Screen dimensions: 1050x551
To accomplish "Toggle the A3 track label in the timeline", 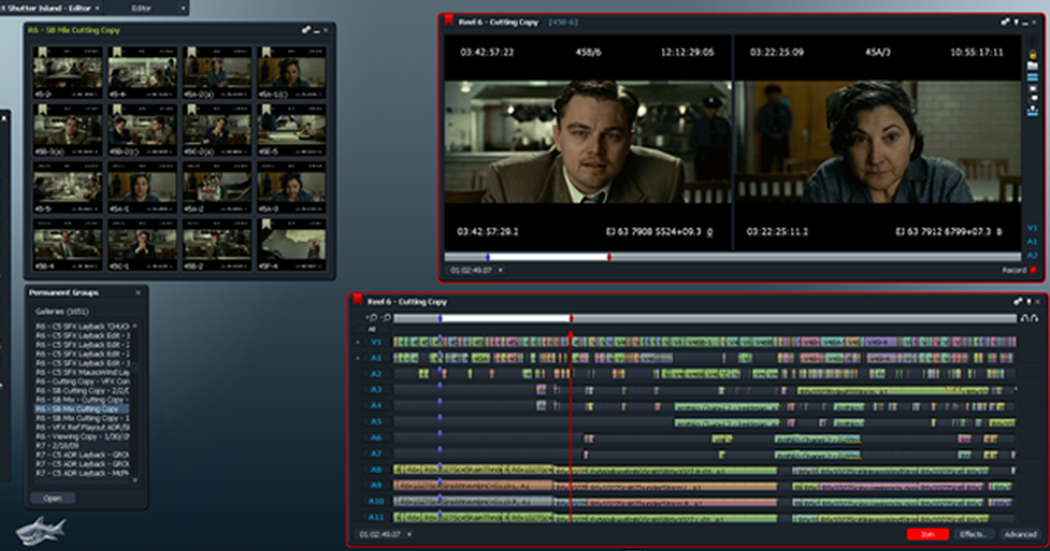I will point(376,390).
